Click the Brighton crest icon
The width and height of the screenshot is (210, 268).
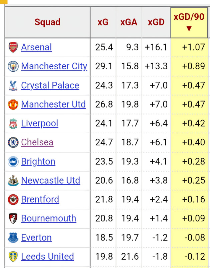pos(13,161)
